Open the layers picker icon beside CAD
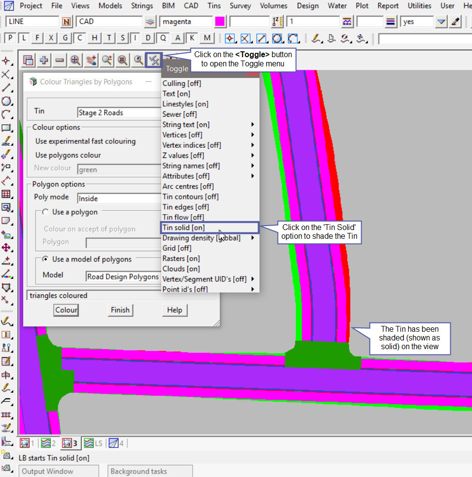Viewport: 472px width, 477px height. tap(150, 22)
